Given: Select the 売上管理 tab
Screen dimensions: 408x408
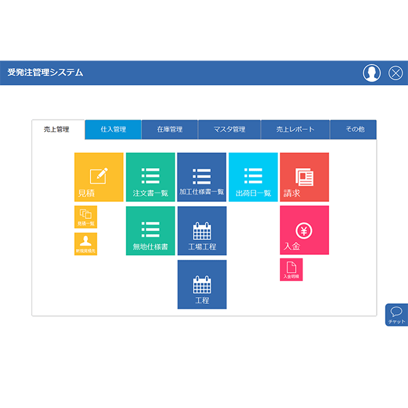Looking at the screenshot, I should click(58, 129).
